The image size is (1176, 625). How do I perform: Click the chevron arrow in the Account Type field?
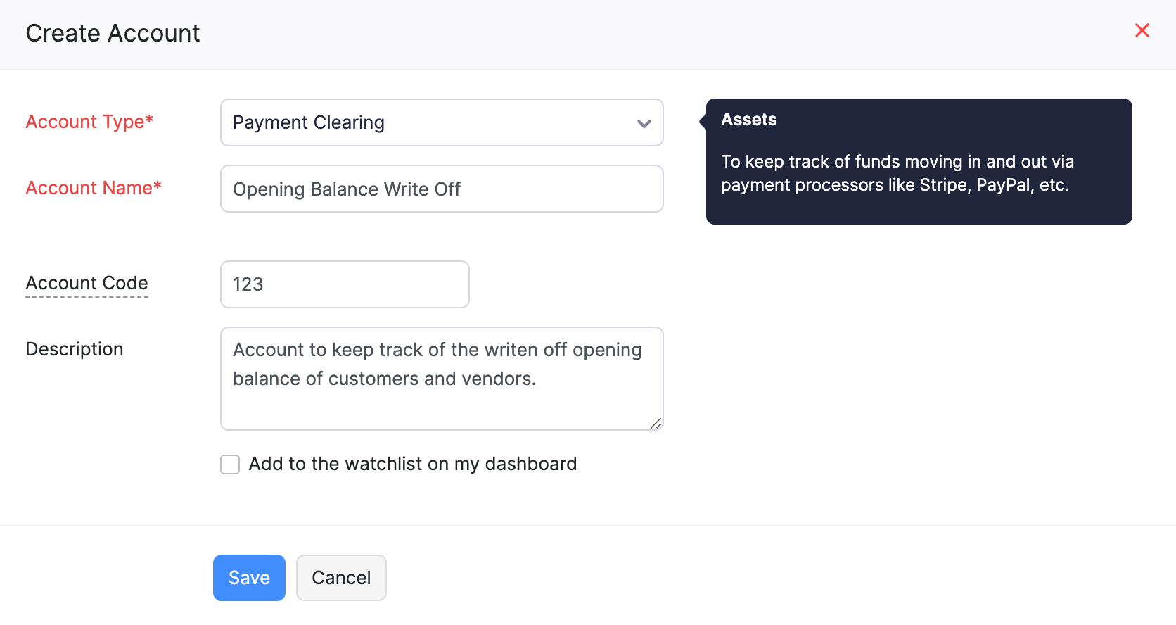click(x=644, y=123)
